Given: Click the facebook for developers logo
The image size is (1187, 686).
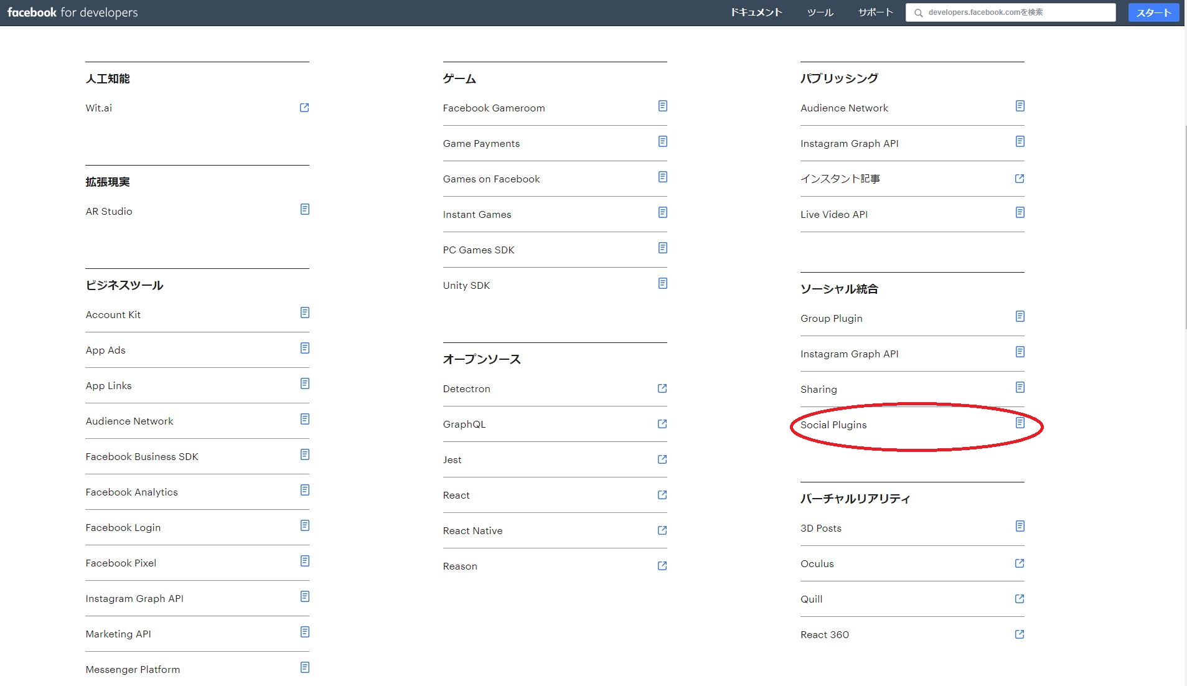Looking at the screenshot, I should click(73, 12).
